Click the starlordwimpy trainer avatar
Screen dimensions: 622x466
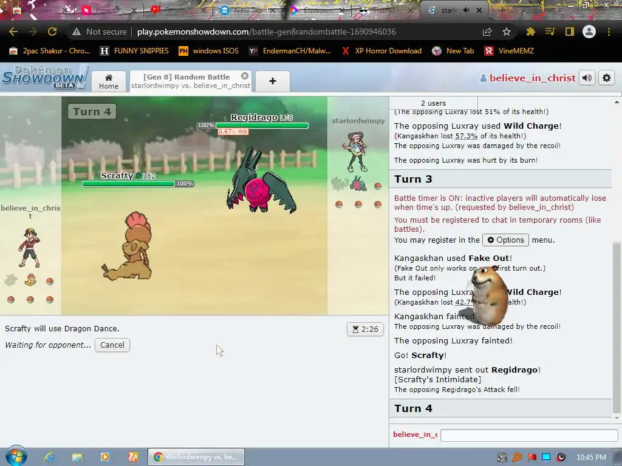356,152
